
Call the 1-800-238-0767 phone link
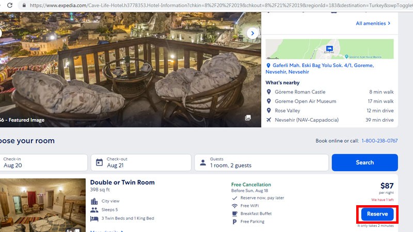tap(379, 141)
